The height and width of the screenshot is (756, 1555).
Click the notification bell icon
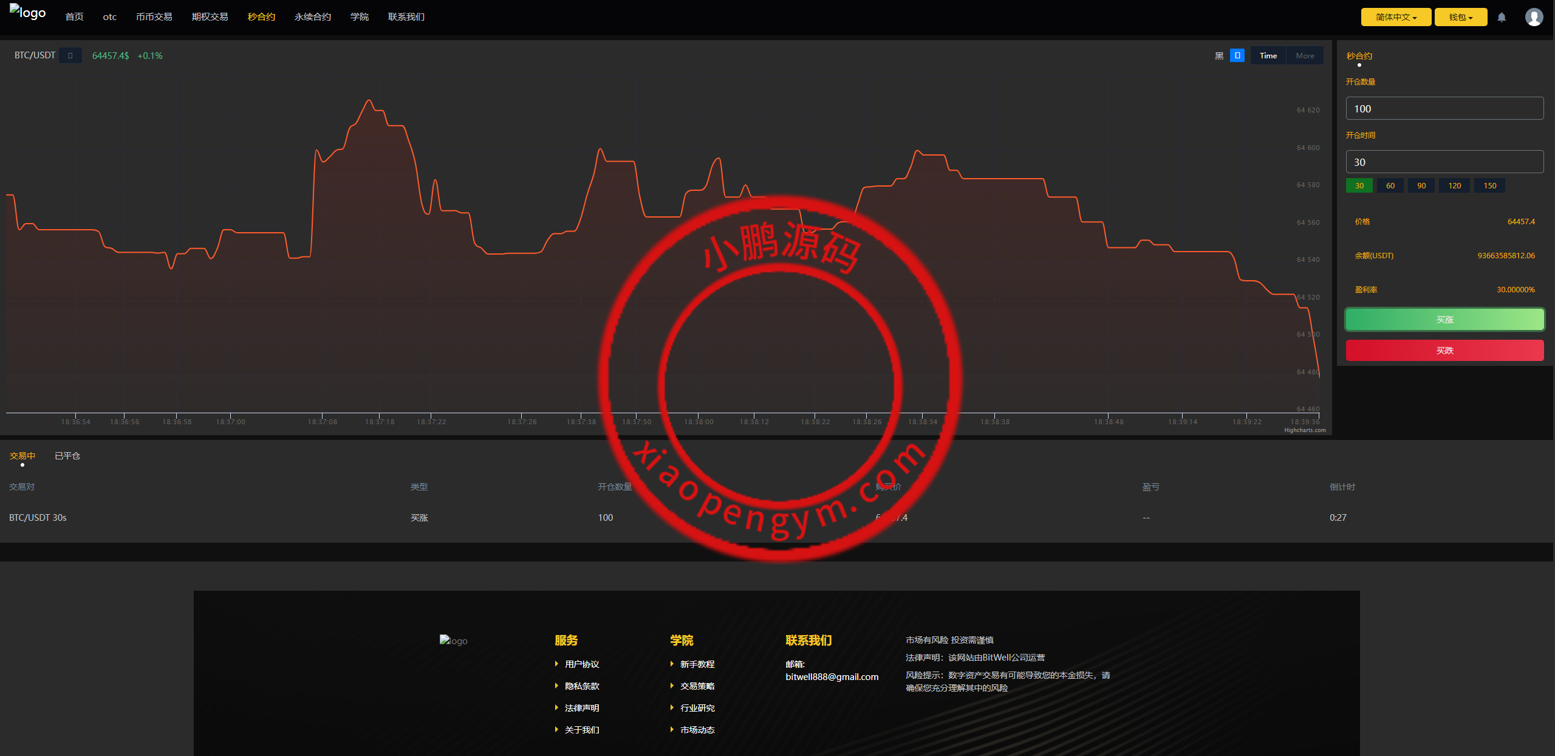1502,18
